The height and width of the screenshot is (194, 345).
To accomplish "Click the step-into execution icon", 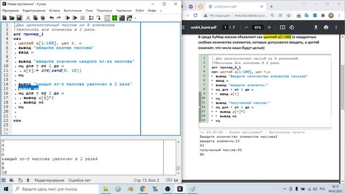I will 98,18.
